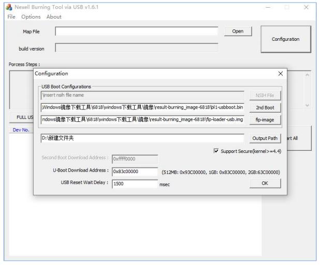The width and height of the screenshot is (320, 265).
Task: Close the Configuration dialog with X
Action: tap(281, 73)
